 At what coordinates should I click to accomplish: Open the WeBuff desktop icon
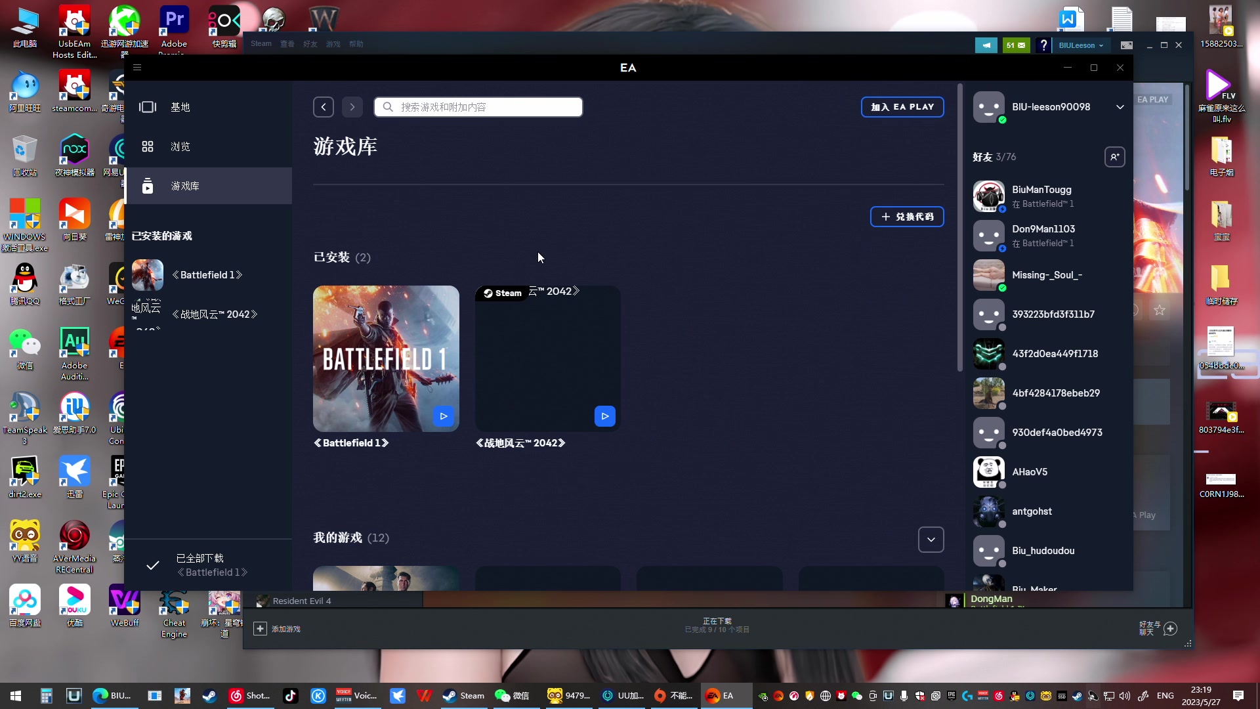coord(125,607)
